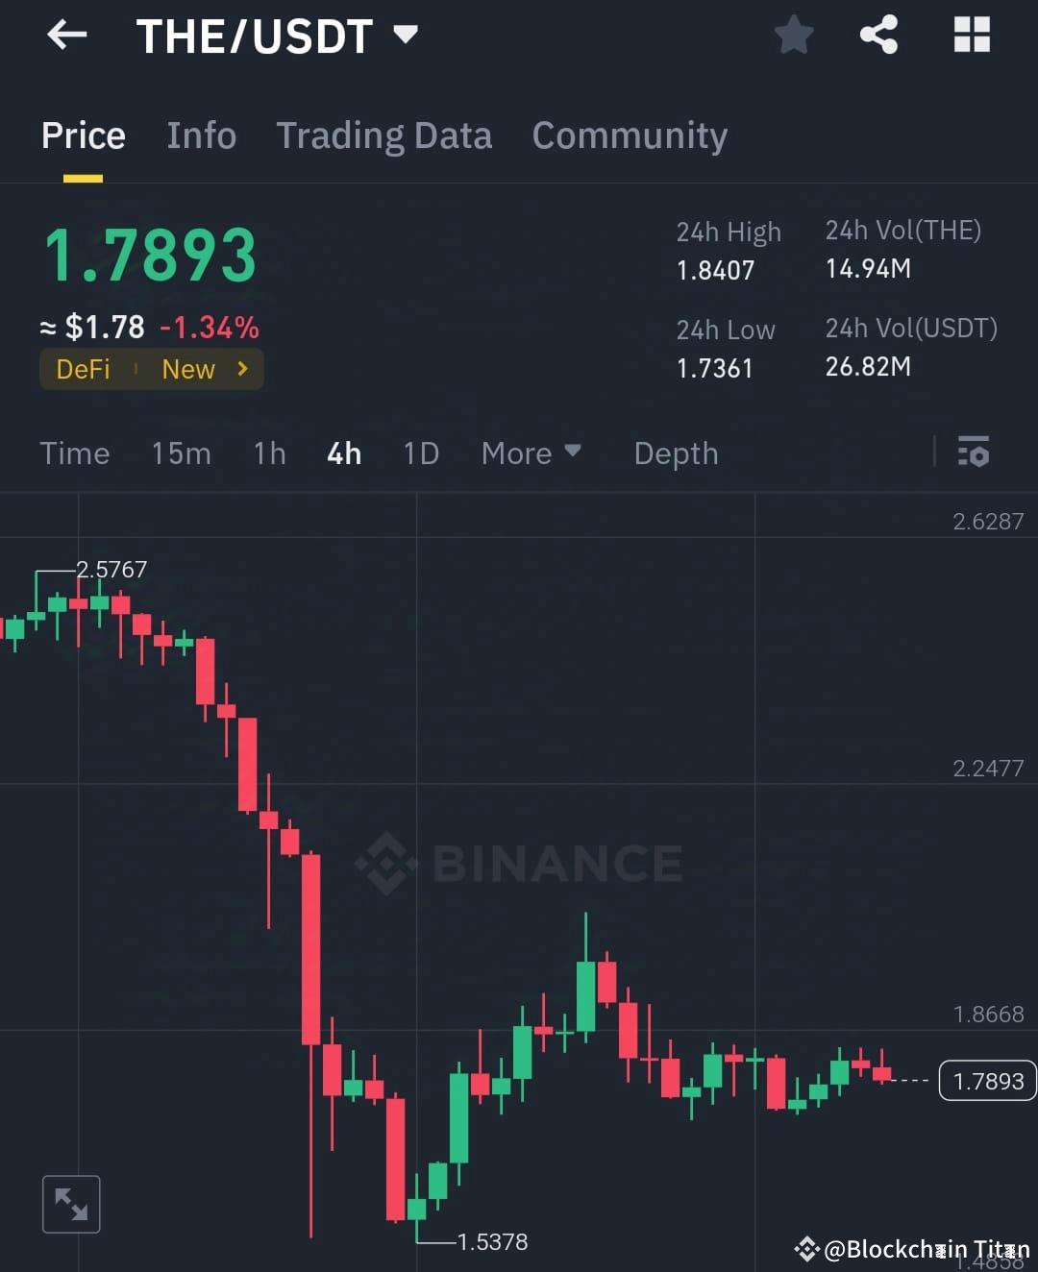Tap the share icon
1038x1272 pixels.
pos(878,35)
